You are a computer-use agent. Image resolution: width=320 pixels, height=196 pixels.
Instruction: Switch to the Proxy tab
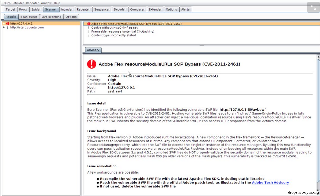tap(23, 9)
